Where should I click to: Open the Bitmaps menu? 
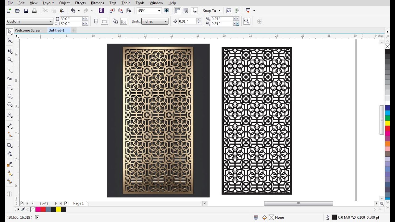(98, 3)
